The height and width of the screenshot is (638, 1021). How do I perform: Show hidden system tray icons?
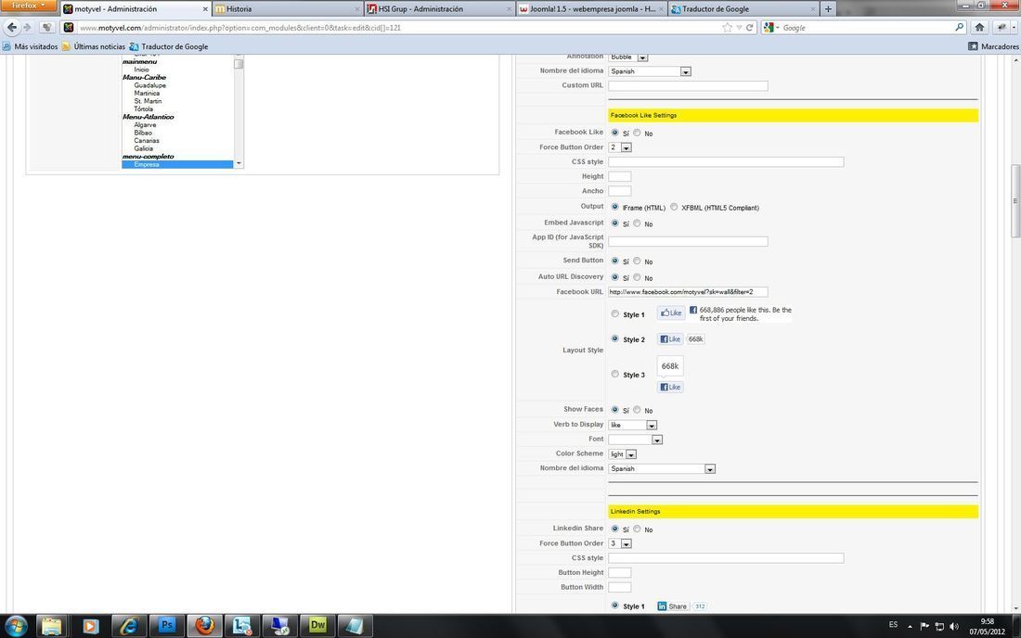910,626
